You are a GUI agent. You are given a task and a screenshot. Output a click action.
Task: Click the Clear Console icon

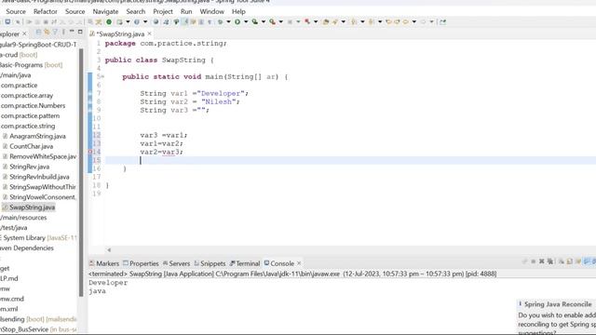coord(561,261)
